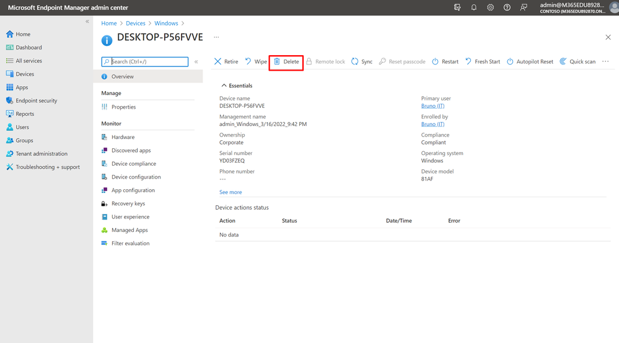Click Devices in the breadcrumb

(x=136, y=24)
